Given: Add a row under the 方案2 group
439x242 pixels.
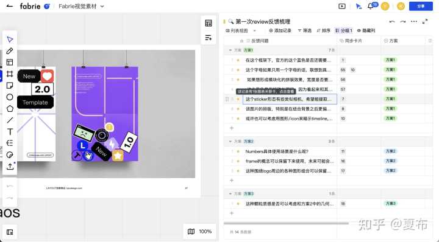Looking at the screenshot, I should coord(232,181).
